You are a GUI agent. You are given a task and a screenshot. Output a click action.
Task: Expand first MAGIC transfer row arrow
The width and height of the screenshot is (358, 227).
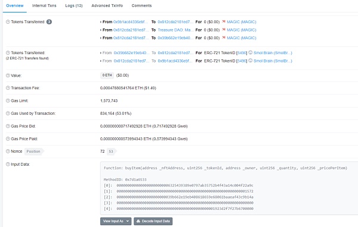[x=101, y=22]
